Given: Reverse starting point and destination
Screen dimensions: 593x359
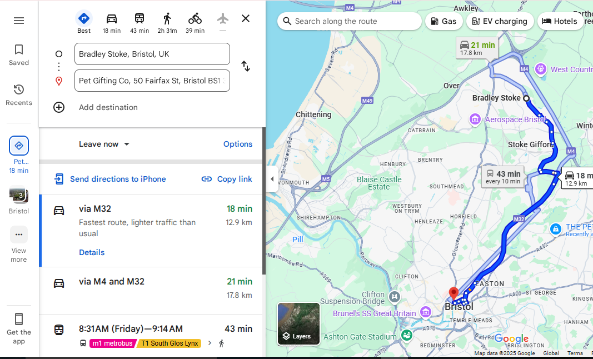Looking at the screenshot, I should 246,66.
